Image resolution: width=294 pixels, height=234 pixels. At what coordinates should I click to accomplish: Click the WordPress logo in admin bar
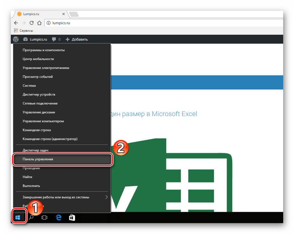tap(16, 39)
